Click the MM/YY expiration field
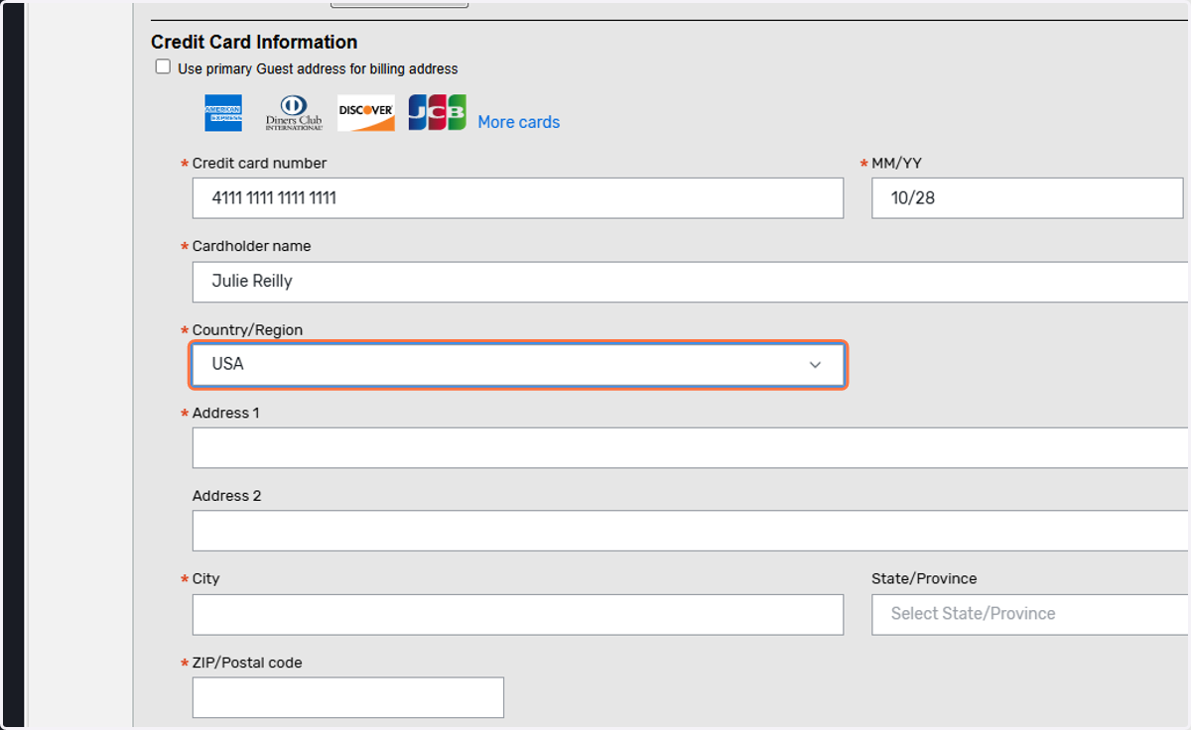The width and height of the screenshot is (1191, 730). coord(1027,198)
